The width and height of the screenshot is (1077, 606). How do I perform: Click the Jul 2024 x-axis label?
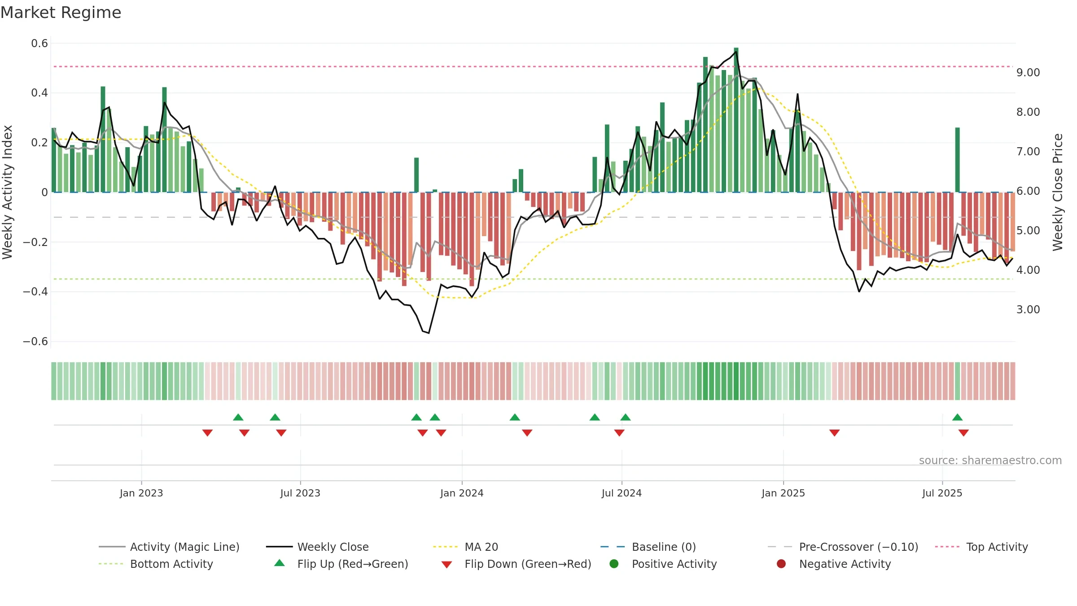coord(622,493)
